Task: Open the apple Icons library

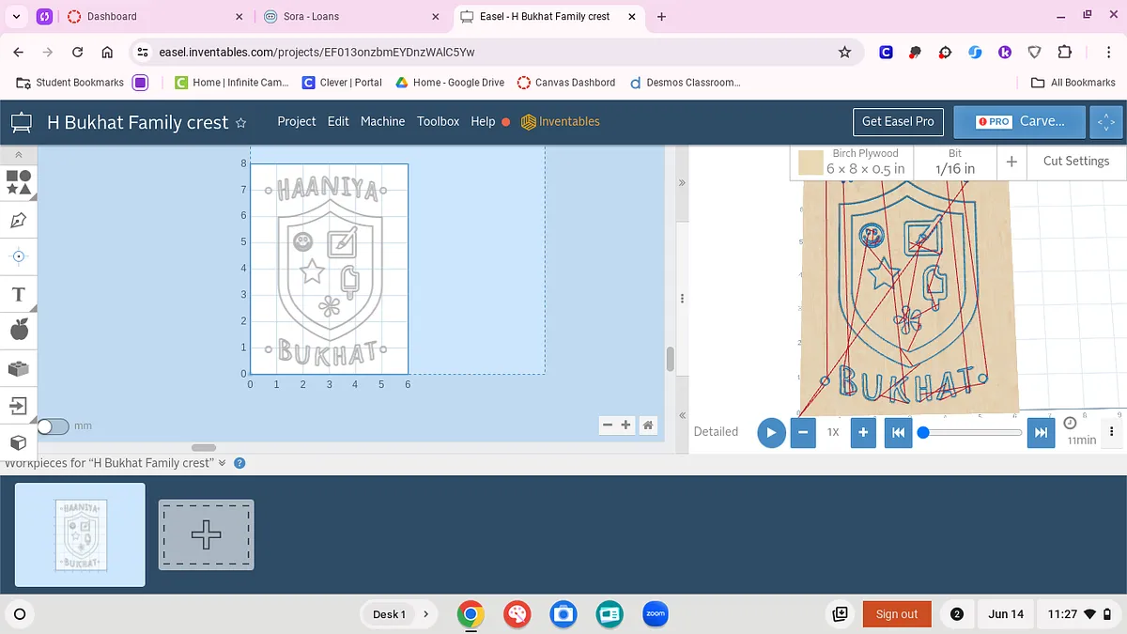Action: tap(18, 330)
